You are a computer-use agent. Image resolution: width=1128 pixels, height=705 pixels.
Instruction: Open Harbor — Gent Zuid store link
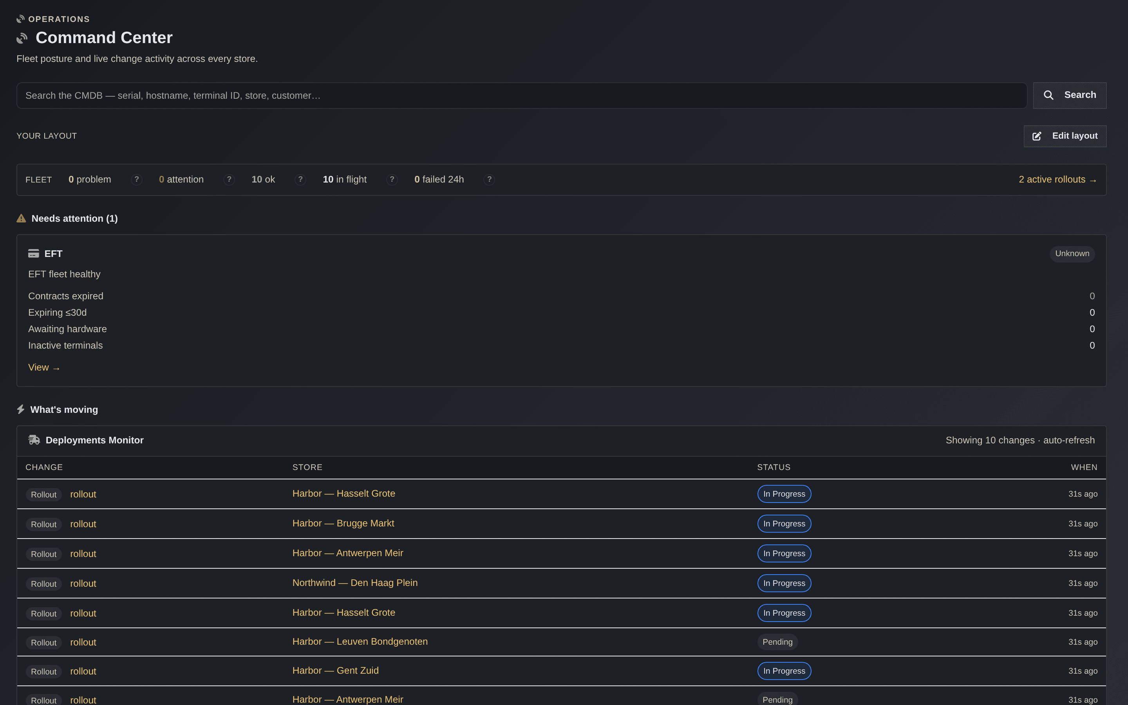(x=335, y=671)
